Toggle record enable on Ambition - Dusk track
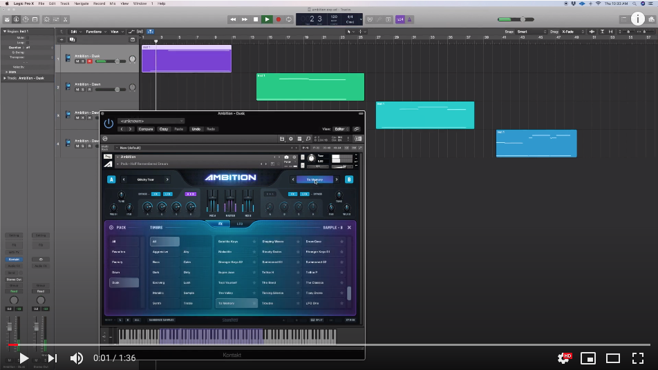The image size is (658, 370). pos(89,61)
